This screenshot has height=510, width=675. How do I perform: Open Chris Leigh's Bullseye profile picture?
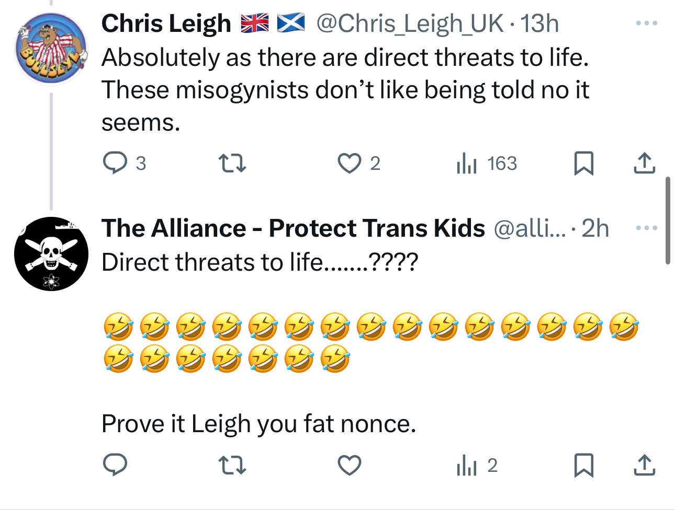coord(51,48)
